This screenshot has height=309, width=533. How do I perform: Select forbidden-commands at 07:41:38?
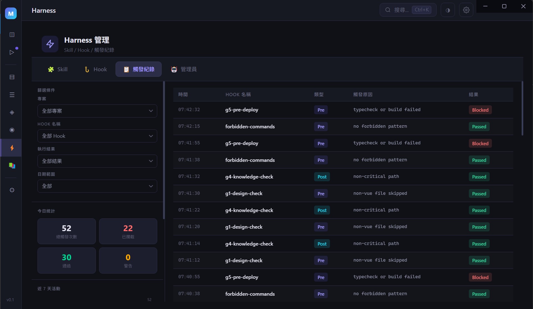click(250, 160)
